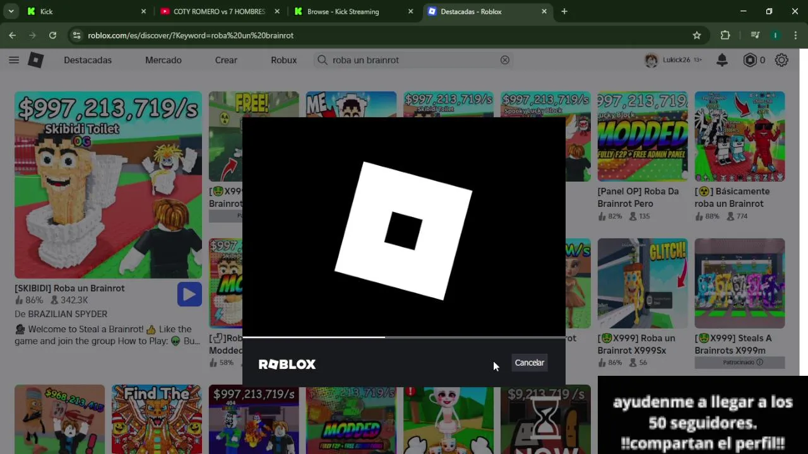Viewport: 808px width, 454px height.
Task: Open the Crear nav item
Action: click(226, 60)
